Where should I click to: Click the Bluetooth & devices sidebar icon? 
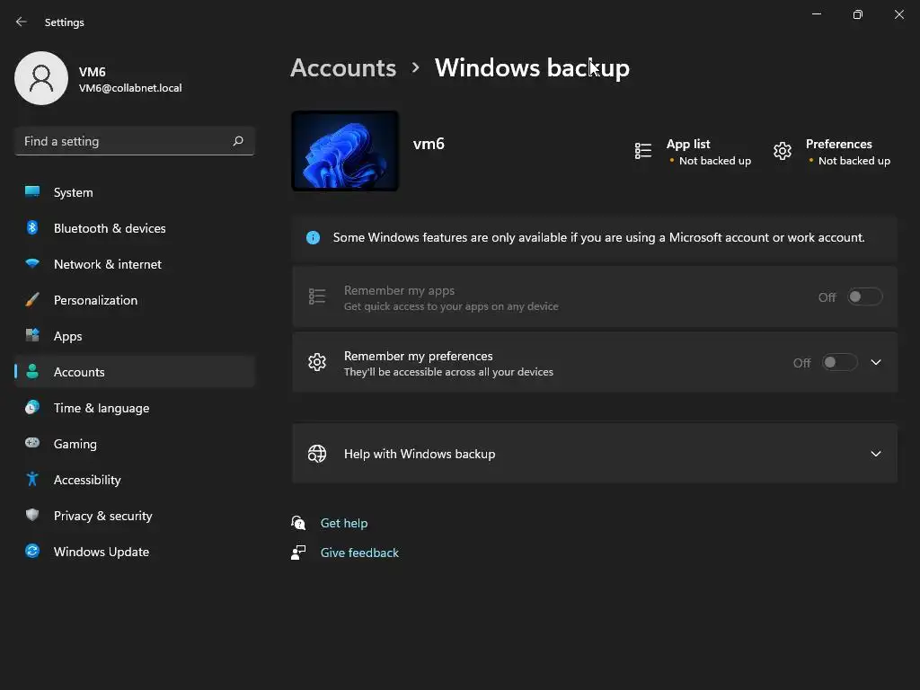[32, 228]
